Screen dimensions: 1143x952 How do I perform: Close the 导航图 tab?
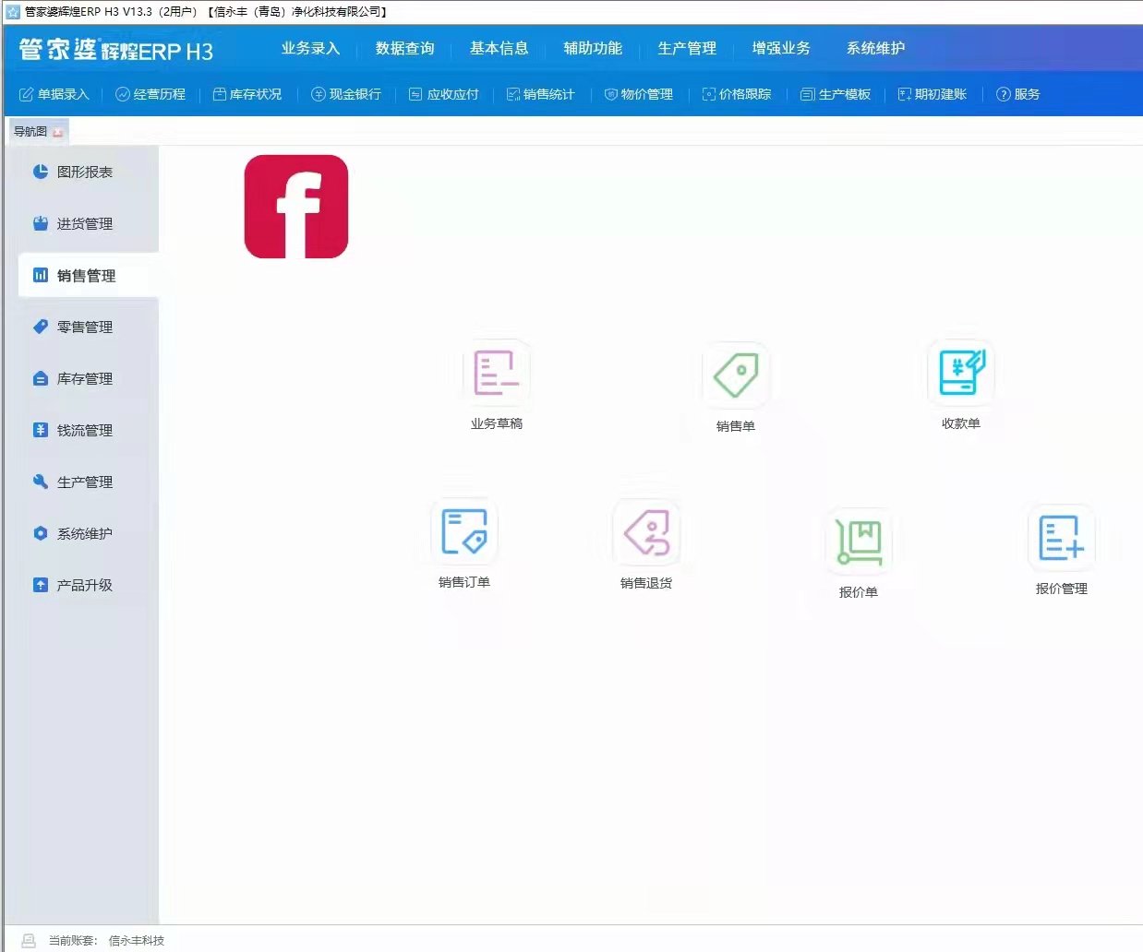[x=58, y=132]
